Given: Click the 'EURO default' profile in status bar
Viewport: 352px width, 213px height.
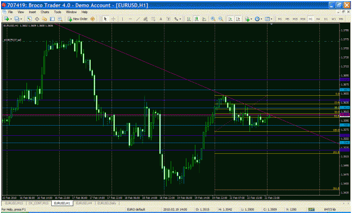Looking at the screenshot, I should [x=136, y=210].
